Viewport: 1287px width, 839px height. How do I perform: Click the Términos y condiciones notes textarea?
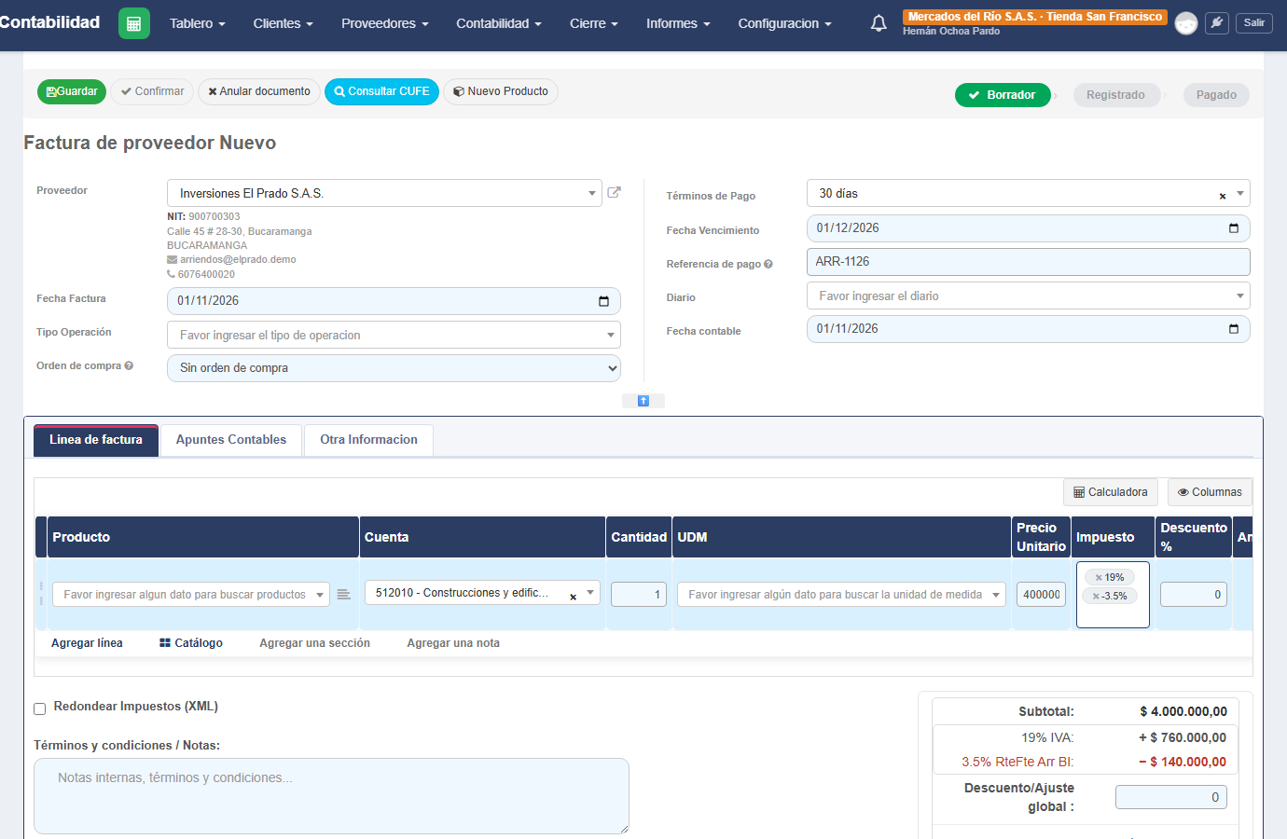click(x=331, y=796)
